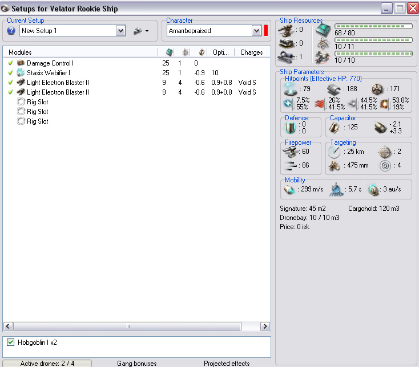Click the drone bandwidth icon
This screenshot has height=367, width=419.
tap(323, 57)
